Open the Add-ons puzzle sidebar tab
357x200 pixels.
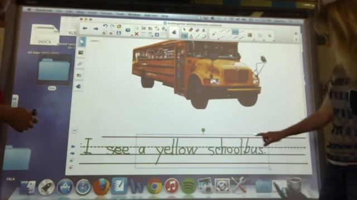78,86
